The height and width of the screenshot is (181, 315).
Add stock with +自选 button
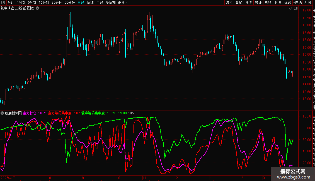(x=298, y=3)
